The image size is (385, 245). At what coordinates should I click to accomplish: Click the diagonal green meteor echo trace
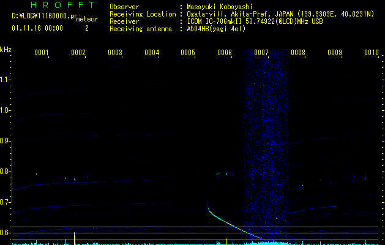(x=233, y=225)
